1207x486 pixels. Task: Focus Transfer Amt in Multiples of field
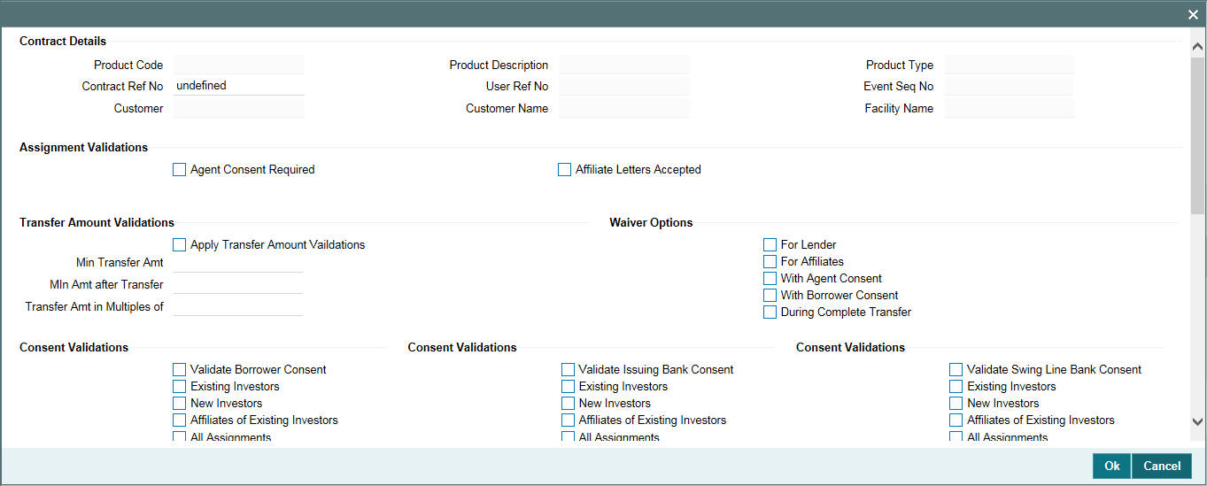(x=239, y=306)
